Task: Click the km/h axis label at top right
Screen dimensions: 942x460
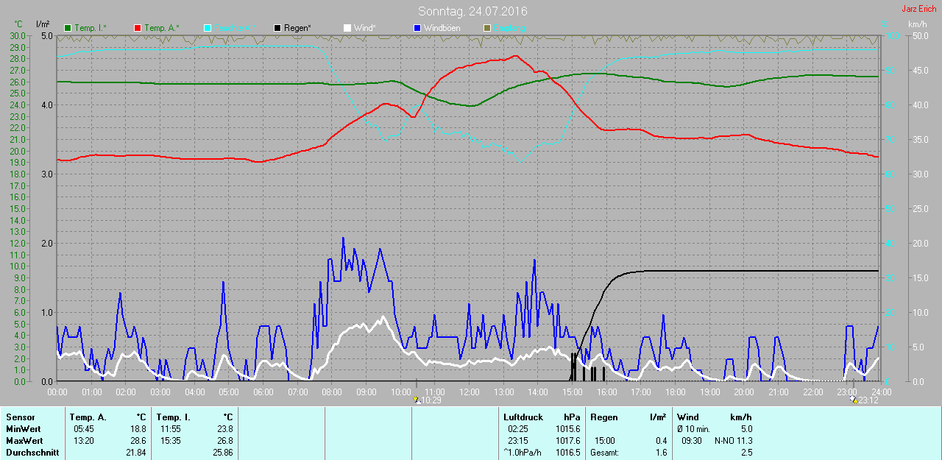Action: 917,24
